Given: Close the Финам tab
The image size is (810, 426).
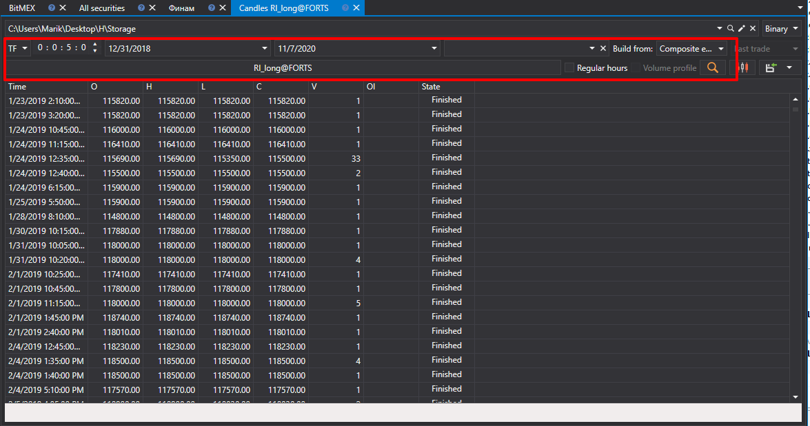Looking at the screenshot, I should tap(222, 8).
